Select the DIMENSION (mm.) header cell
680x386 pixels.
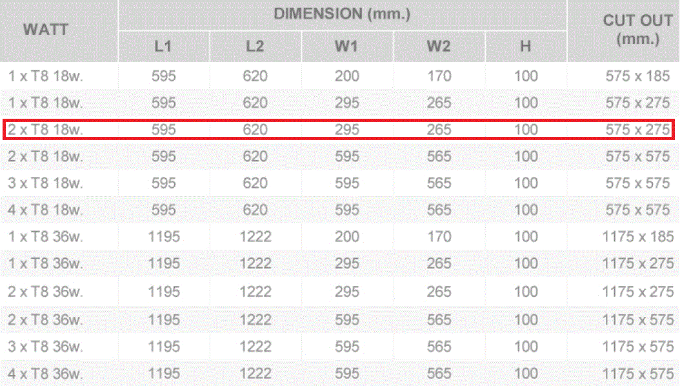(342, 14)
